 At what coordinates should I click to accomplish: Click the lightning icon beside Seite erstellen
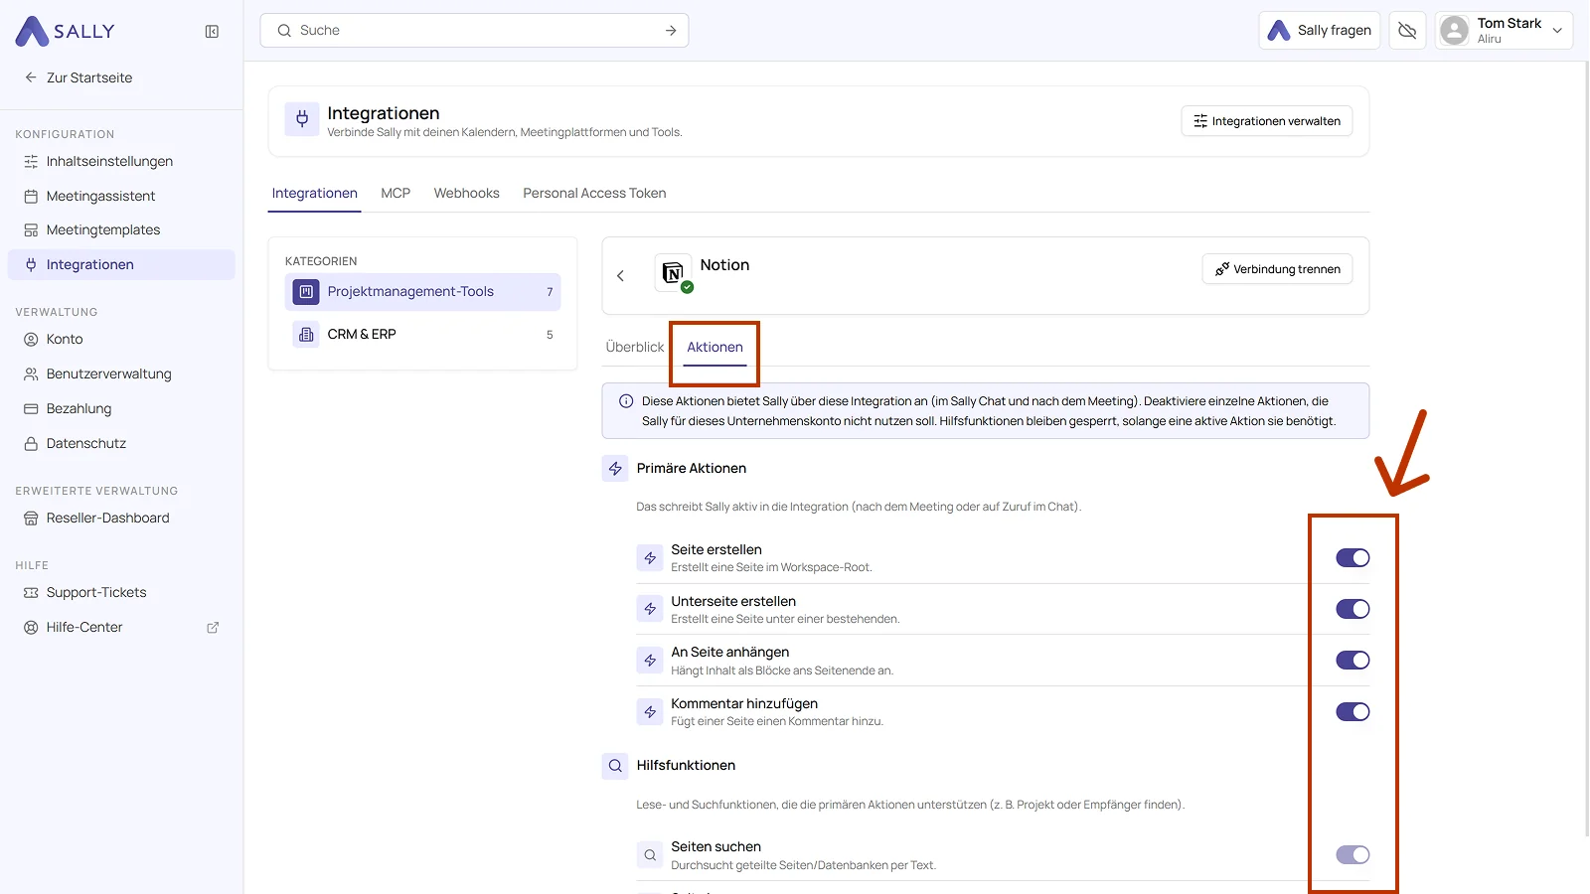point(650,558)
